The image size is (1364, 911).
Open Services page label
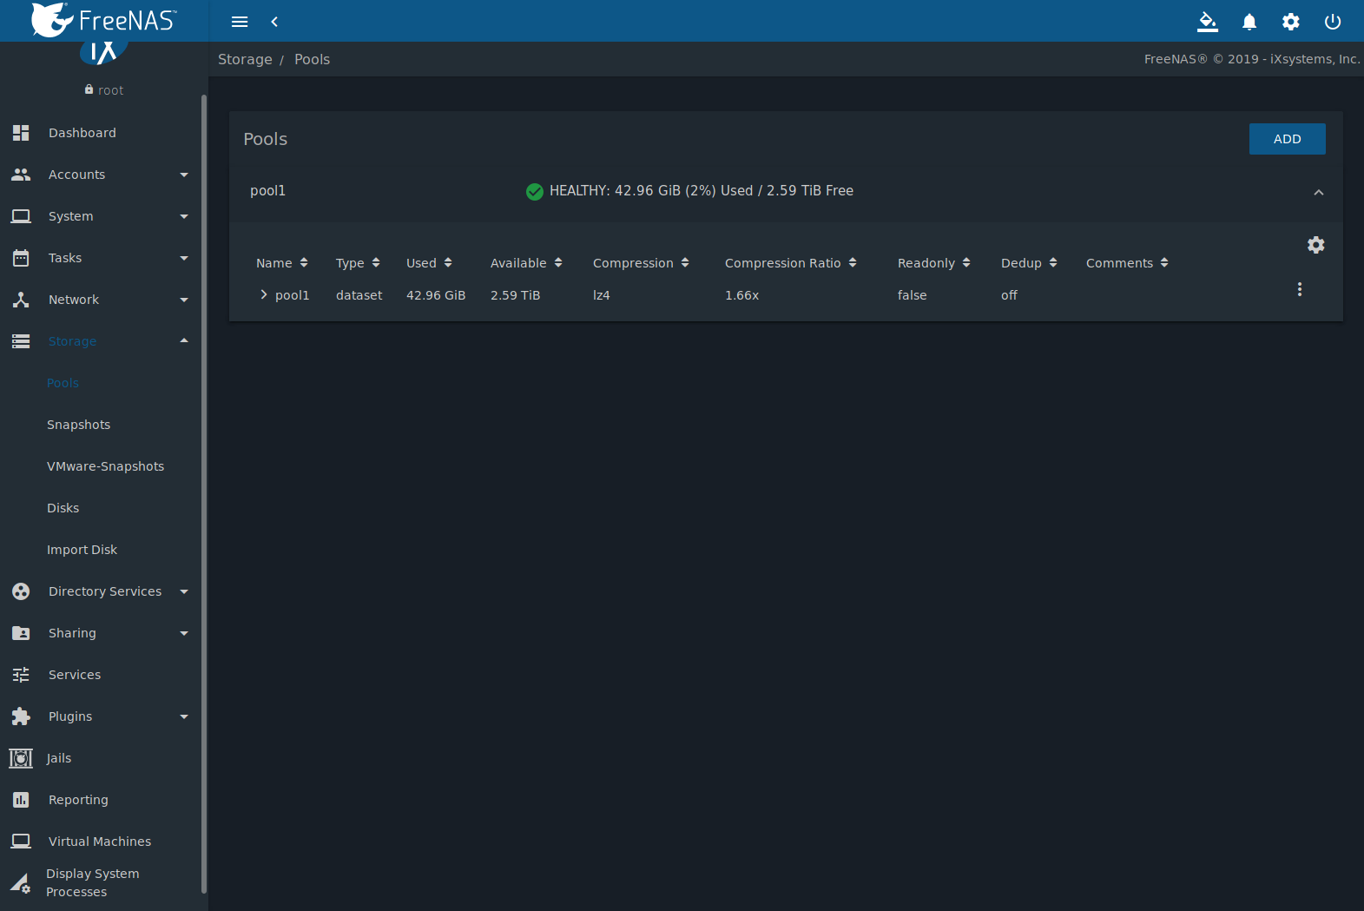tap(75, 675)
